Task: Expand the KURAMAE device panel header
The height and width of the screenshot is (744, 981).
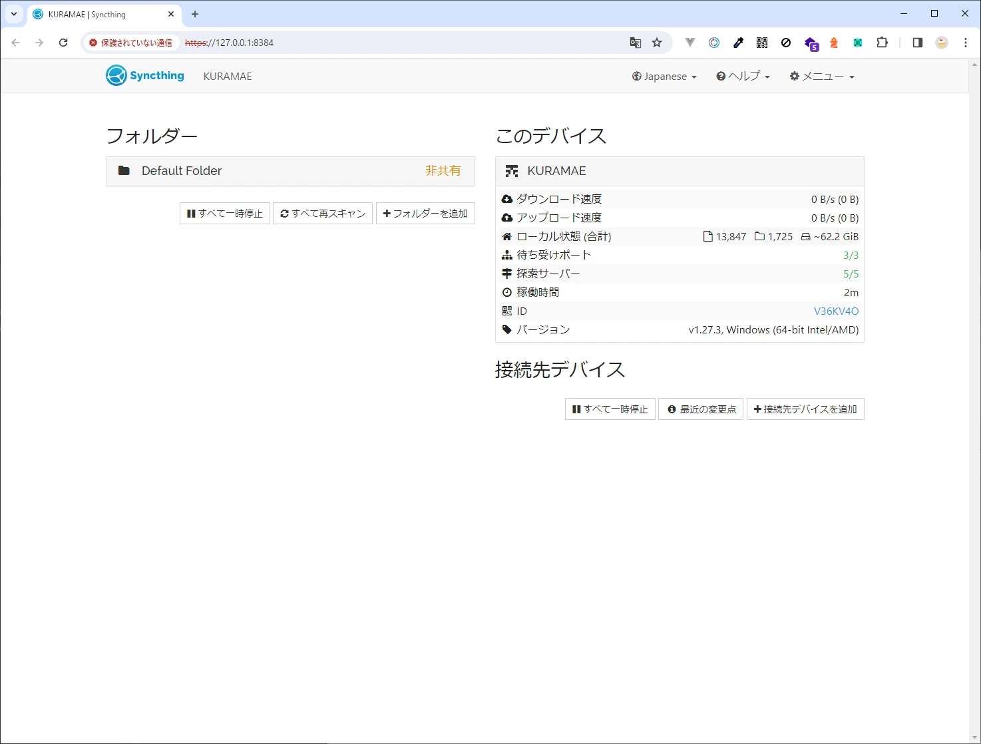Action: coord(680,171)
